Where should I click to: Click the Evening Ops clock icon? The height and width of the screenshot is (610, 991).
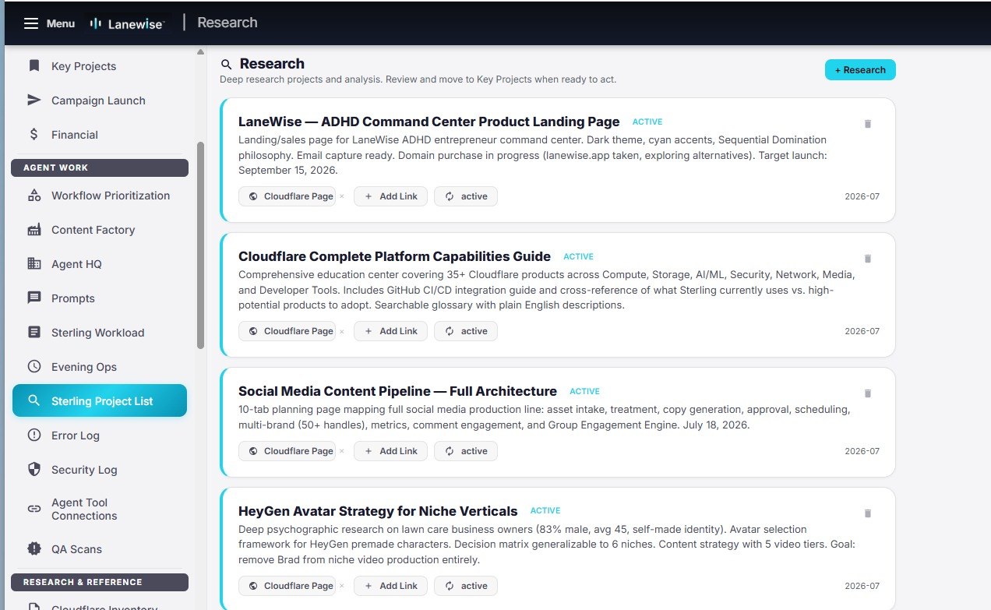pos(34,367)
